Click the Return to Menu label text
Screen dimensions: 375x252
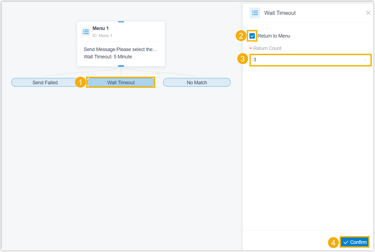click(274, 36)
